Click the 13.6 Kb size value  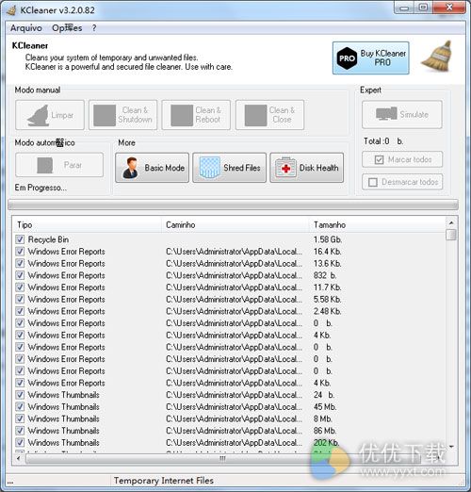(x=327, y=263)
